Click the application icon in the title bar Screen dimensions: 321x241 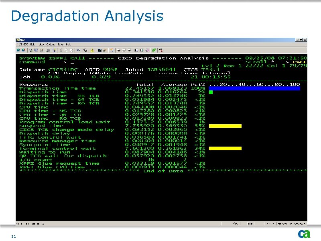pyautogui.click(x=18, y=40)
